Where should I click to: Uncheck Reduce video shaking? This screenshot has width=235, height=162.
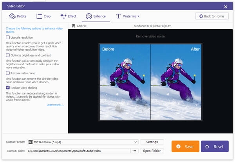[x=8, y=88]
